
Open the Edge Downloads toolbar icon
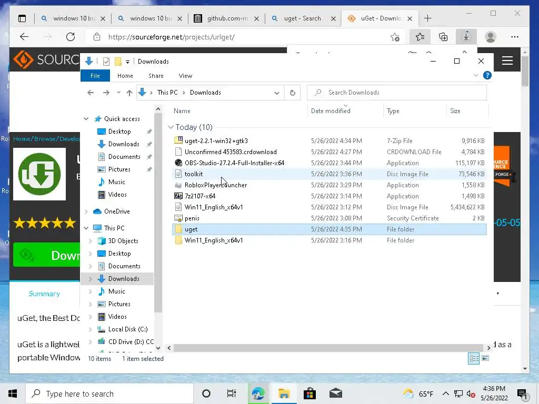coord(466,37)
